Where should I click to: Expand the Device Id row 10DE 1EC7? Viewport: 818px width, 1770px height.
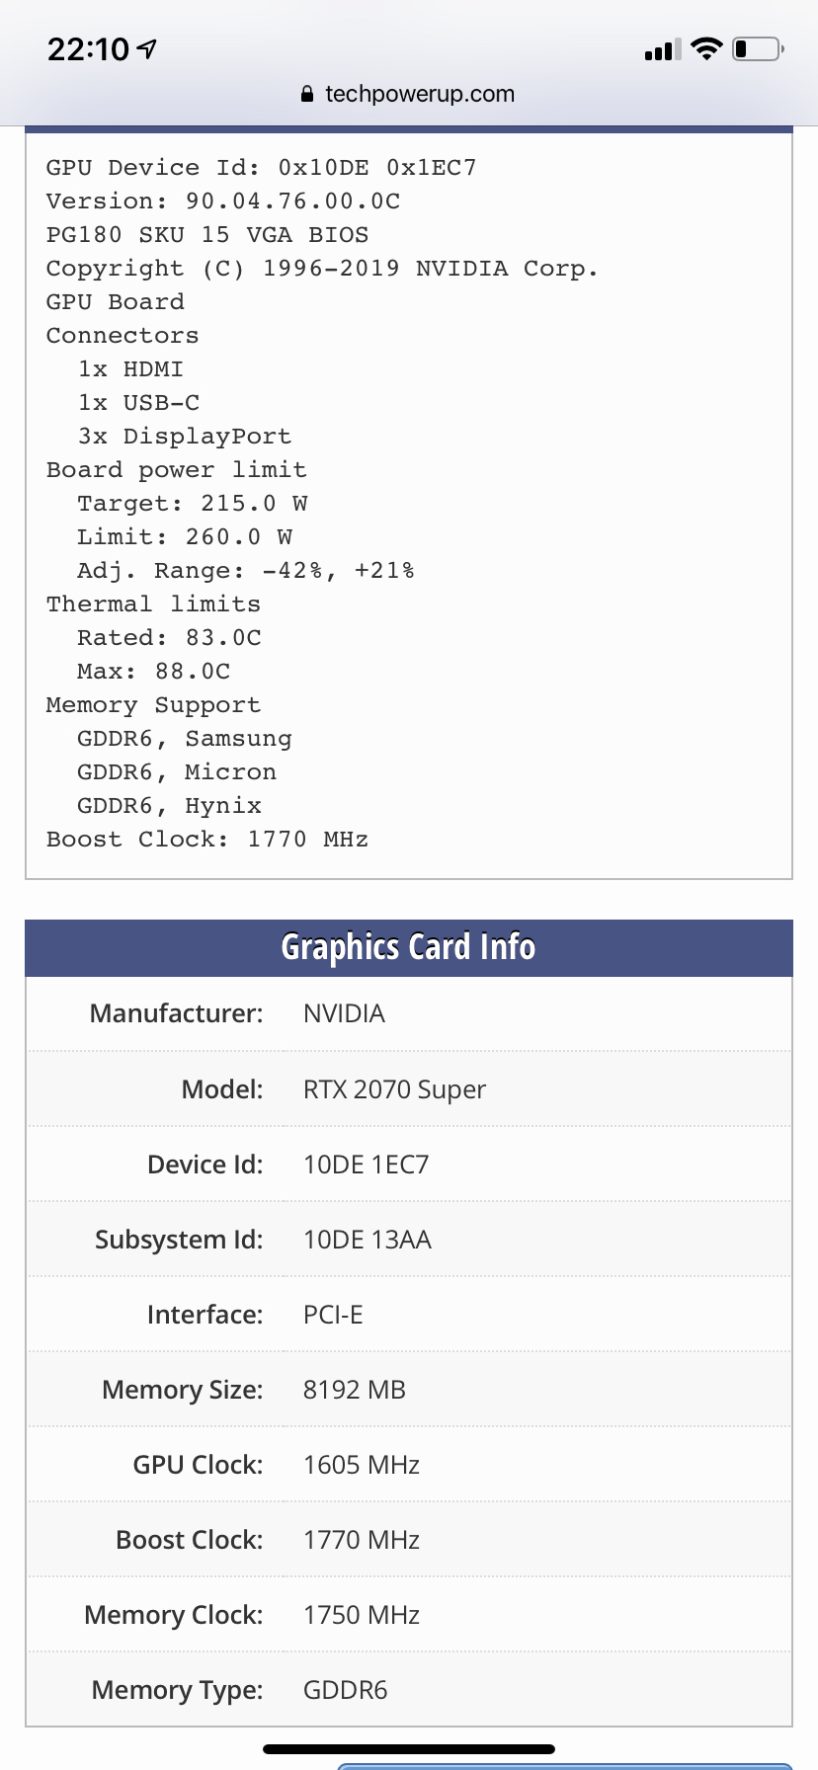point(366,1164)
